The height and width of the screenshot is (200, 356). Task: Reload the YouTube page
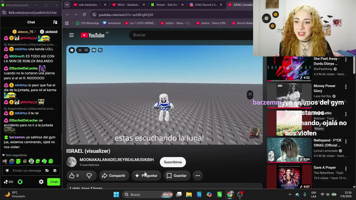(x=84, y=15)
